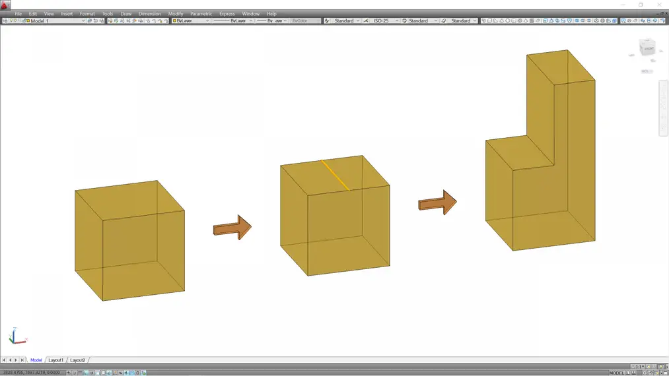The width and height of the screenshot is (669, 376).
Task: Select the Sphere solid tool
Action: [x=507, y=21]
